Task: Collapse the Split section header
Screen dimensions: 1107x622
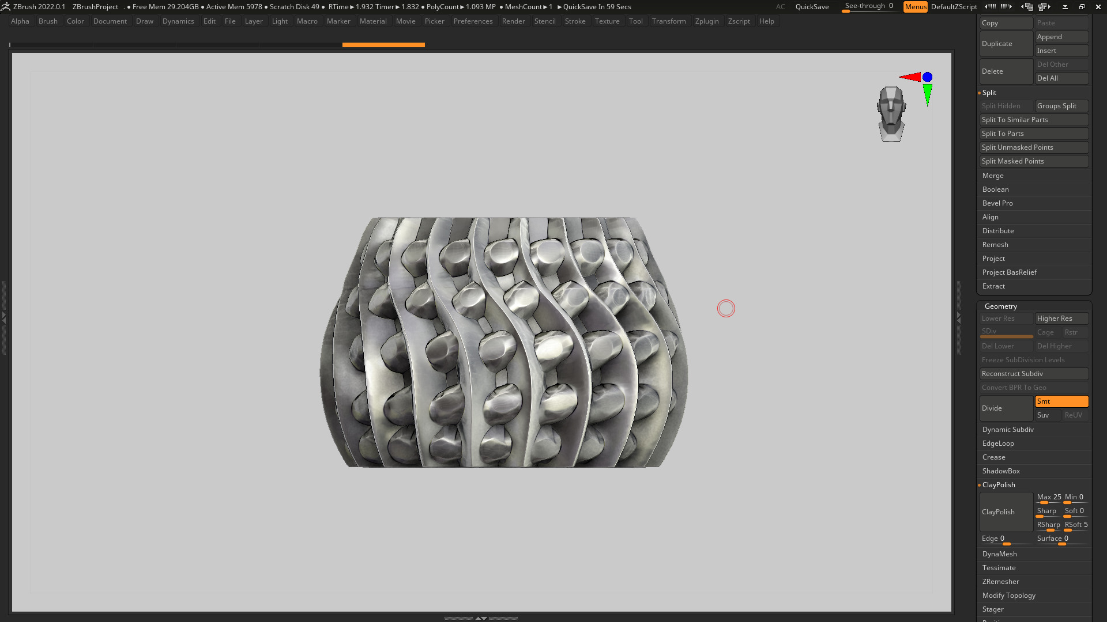Action: [x=989, y=93]
